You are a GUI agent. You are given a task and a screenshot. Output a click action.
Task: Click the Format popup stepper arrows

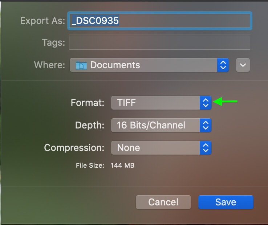(x=206, y=103)
